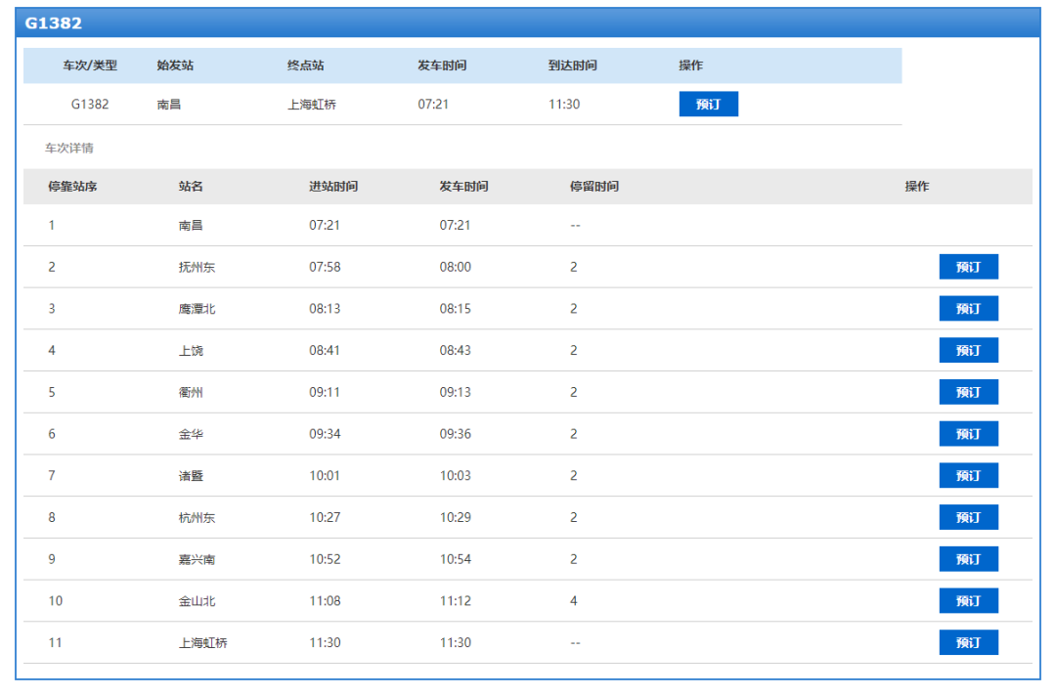Select station name 上海虹桥 in stop 11 row
The height and width of the screenshot is (695, 1056).
(202, 643)
